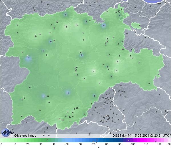Click the 80 label on the scale
Image resolution: width=171 pixels, height=148 pixels.
(x=107, y=144)
